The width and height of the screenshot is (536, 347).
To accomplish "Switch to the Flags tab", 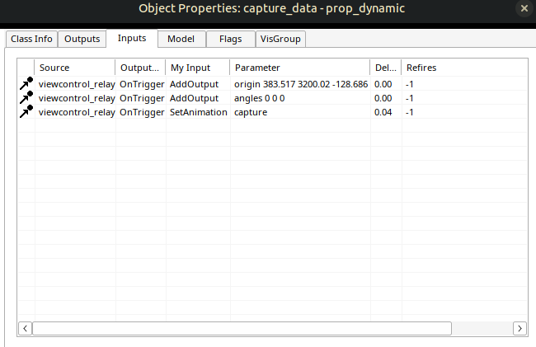I will coord(231,39).
